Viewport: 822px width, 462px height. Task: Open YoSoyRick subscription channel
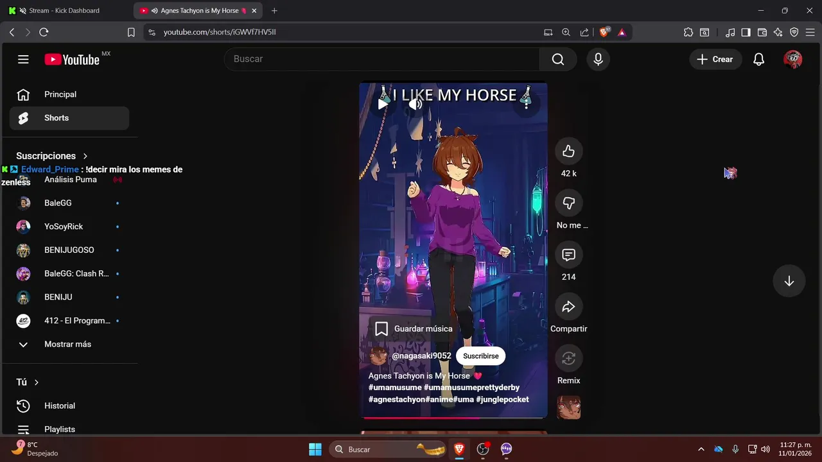pyautogui.click(x=69, y=227)
